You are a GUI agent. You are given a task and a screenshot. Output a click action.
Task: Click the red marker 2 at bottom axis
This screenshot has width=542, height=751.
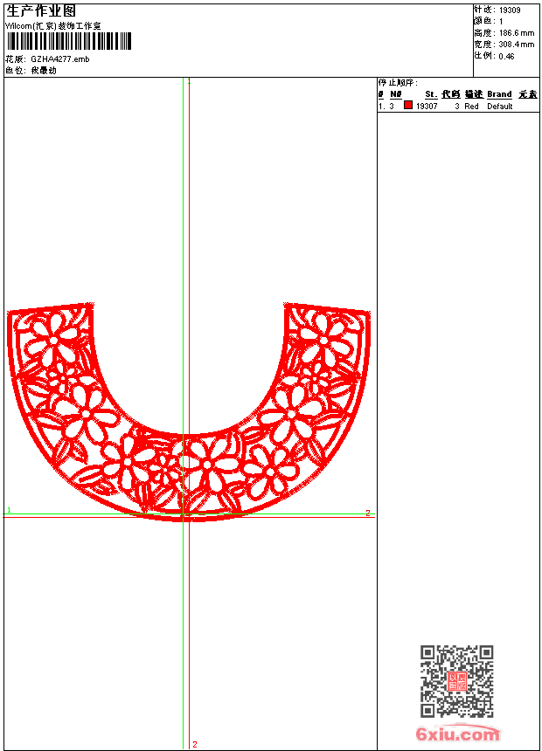point(195,744)
